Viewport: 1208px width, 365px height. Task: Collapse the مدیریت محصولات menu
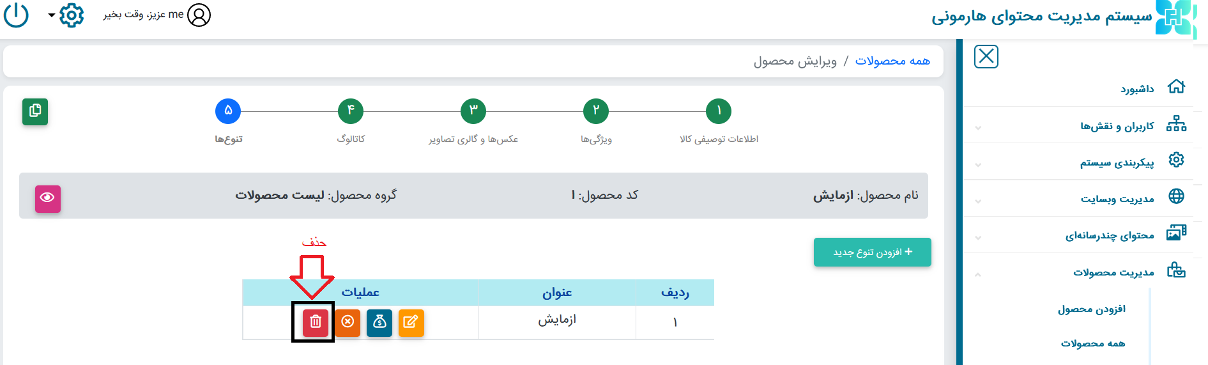[1113, 272]
